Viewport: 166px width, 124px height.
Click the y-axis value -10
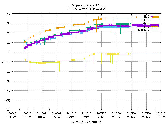pyautogui.click(x=8, y=62)
